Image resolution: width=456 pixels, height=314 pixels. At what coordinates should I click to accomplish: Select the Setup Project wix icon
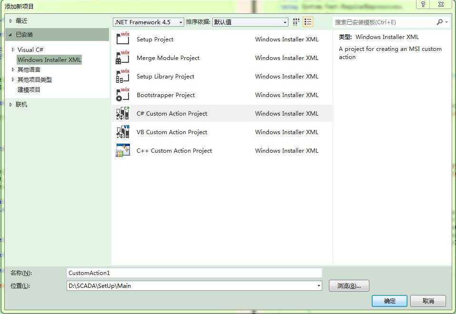(x=123, y=39)
